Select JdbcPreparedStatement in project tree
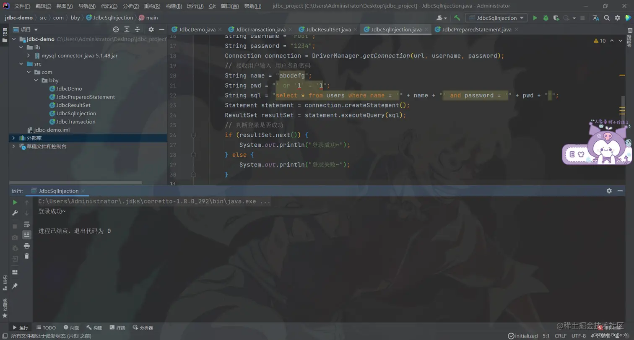The height and width of the screenshot is (340, 634). point(86,97)
